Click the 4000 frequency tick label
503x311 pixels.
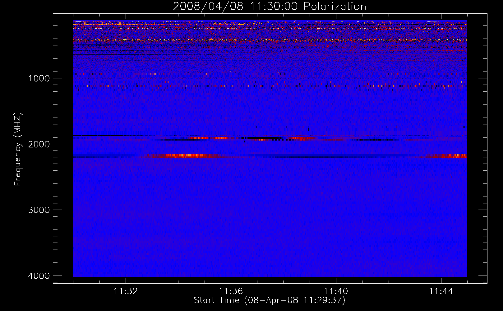[x=39, y=276]
